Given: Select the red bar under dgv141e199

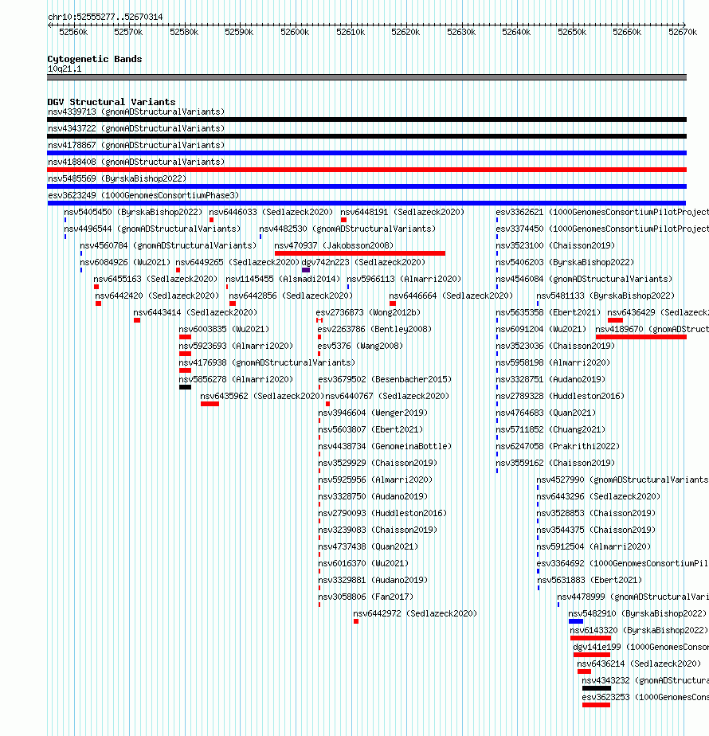Looking at the screenshot, I should tap(592, 655).
